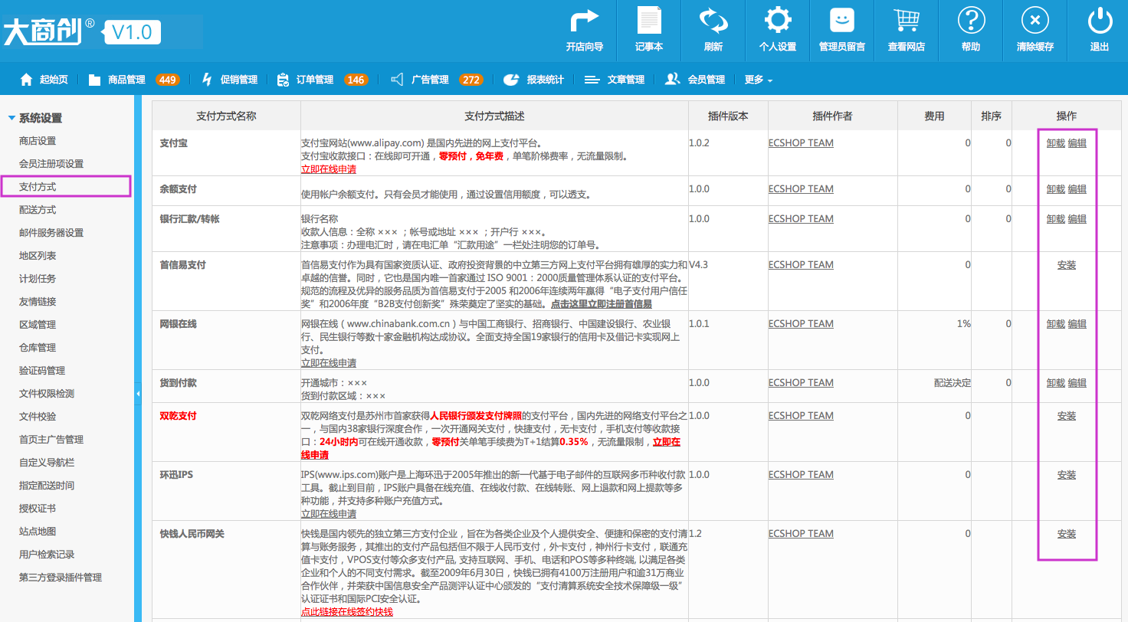Open ECSHOP TEAM author link for 支付宝
The height and width of the screenshot is (622, 1128).
click(x=801, y=142)
